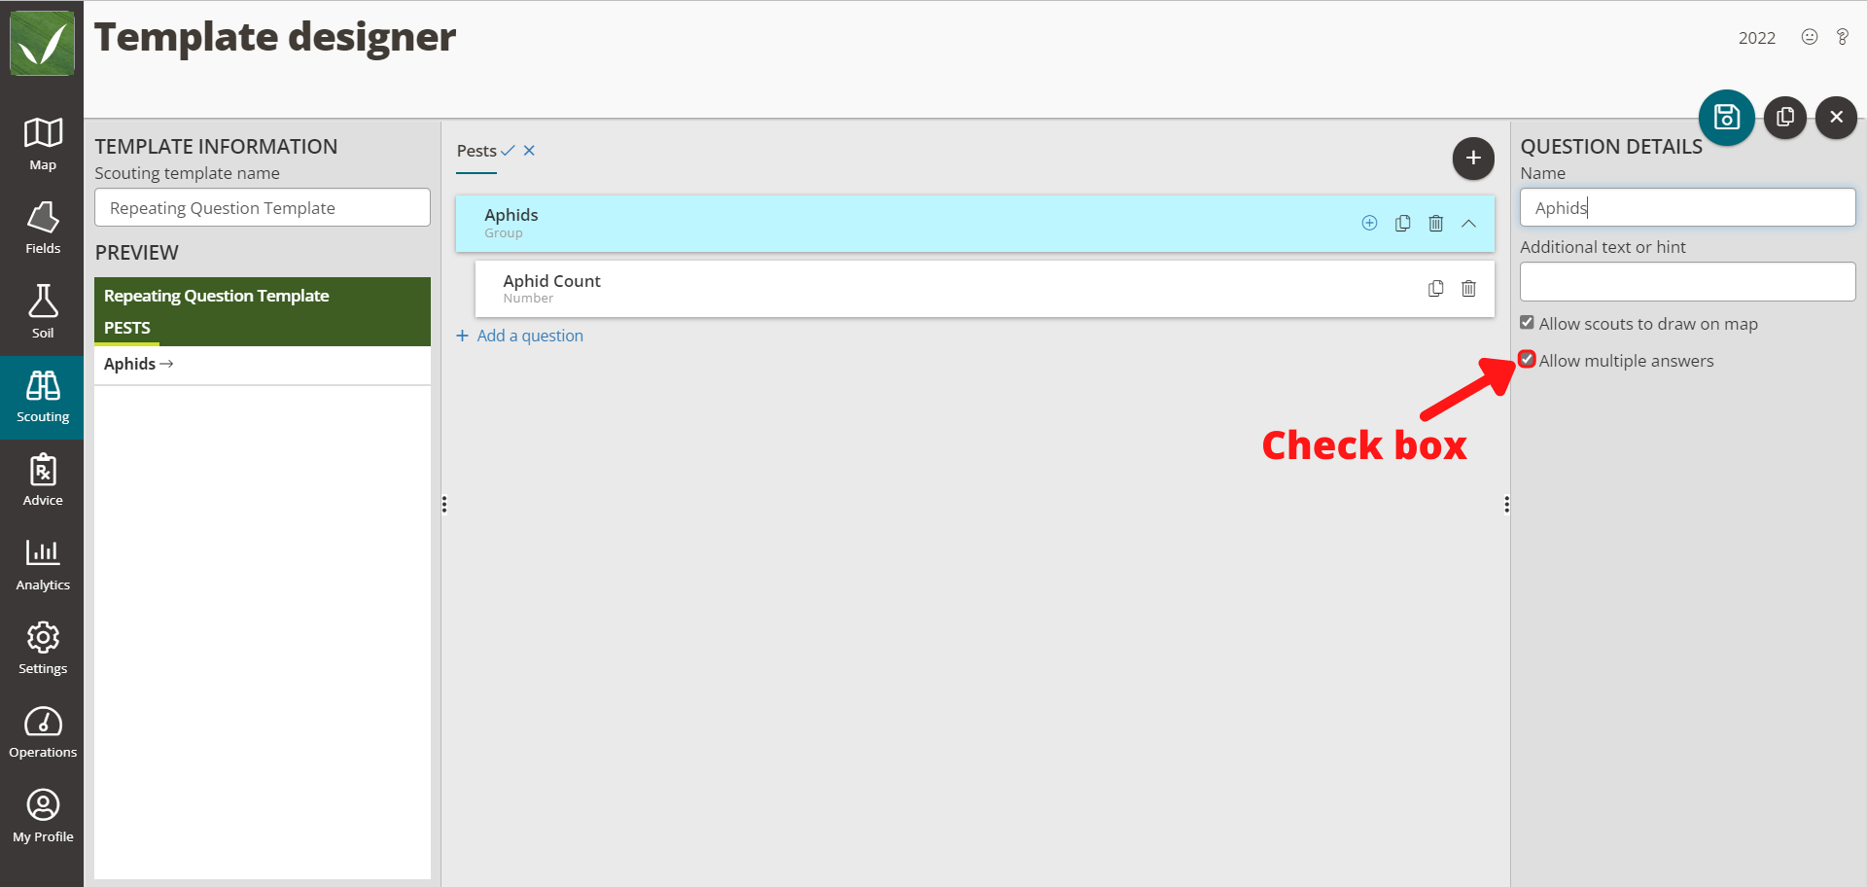Collapse the Aphids group chevron
The height and width of the screenshot is (887, 1867).
(1468, 223)
